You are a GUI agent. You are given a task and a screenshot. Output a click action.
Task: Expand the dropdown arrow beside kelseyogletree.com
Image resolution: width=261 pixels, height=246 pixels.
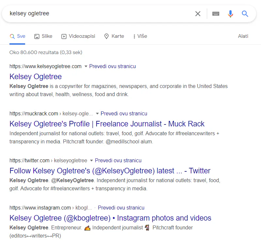point(86,66)
